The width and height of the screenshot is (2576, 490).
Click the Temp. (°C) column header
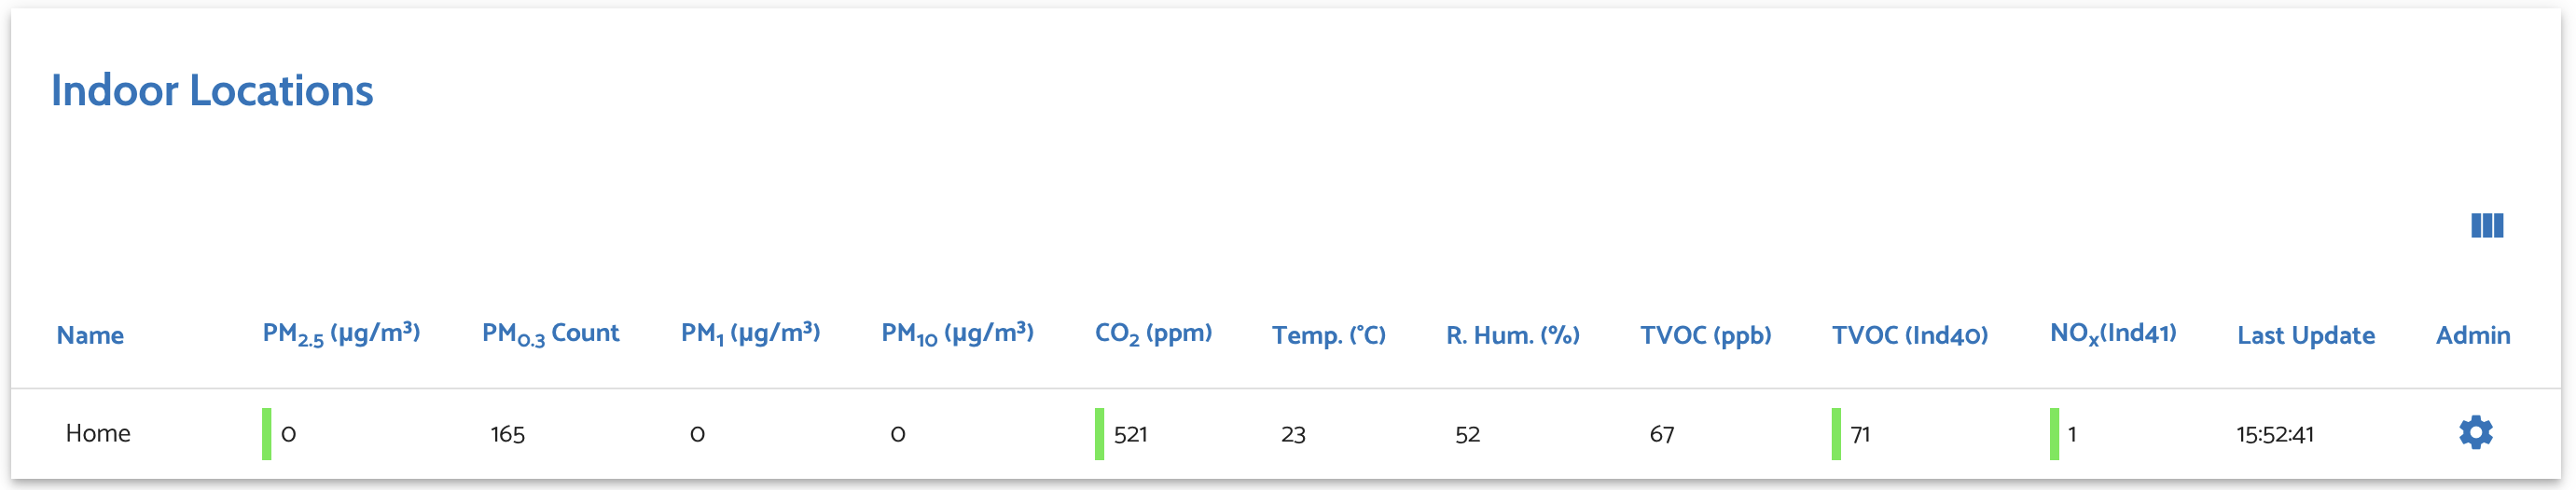coord(1328,335)
